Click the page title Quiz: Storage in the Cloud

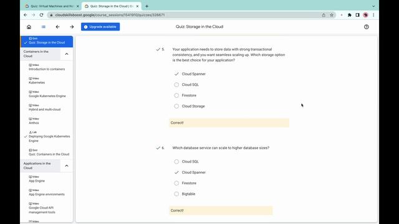199,27
